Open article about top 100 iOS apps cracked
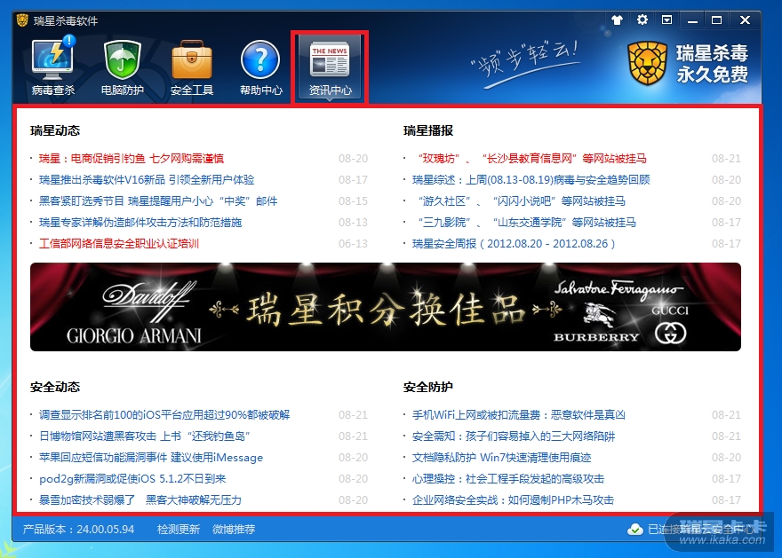This screenshot has width=782, height=558. (164, 415)
